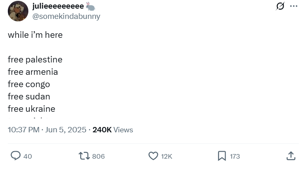Click the 240K Views count
The height and width of the screenshot is (173, 307).
(x=113, y=130)
